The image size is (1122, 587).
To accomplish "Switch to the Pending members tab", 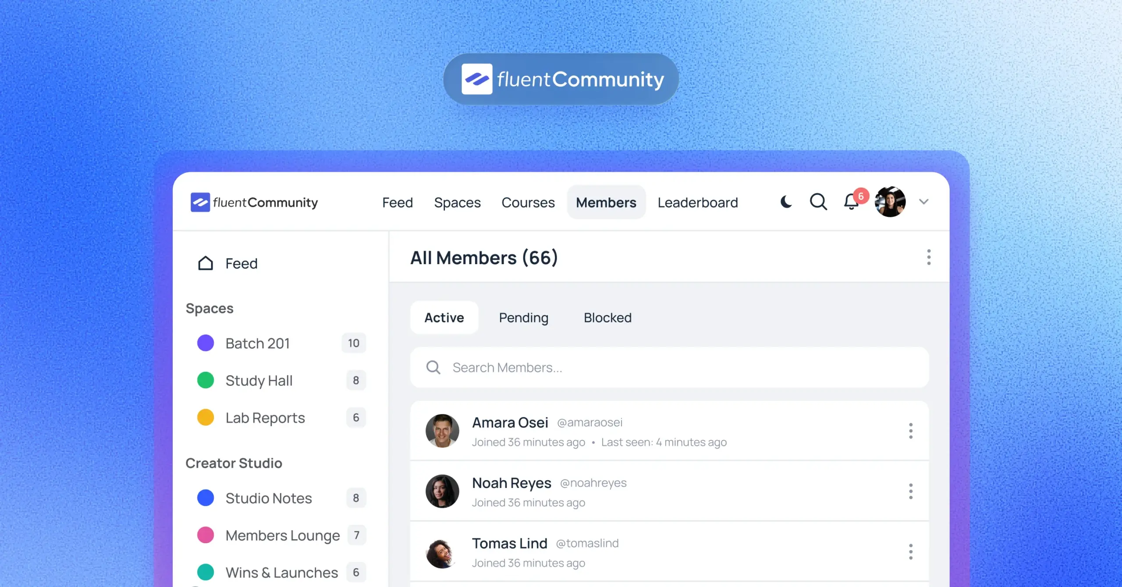I will [x=524, y=318].
